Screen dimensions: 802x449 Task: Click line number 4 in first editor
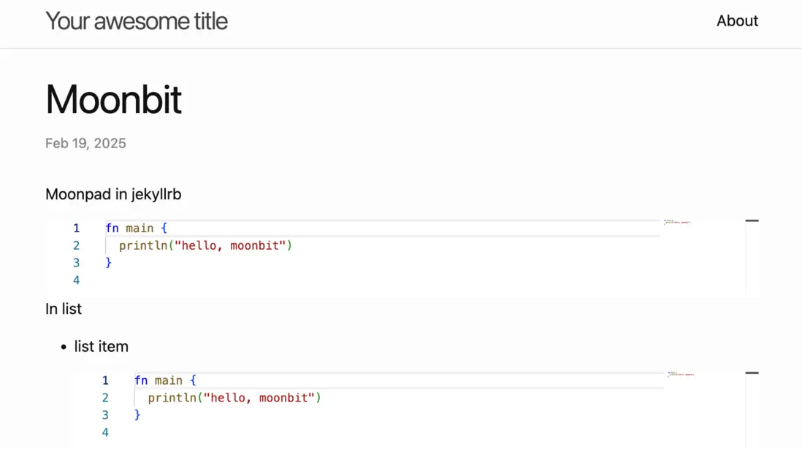tap(76, 280)
